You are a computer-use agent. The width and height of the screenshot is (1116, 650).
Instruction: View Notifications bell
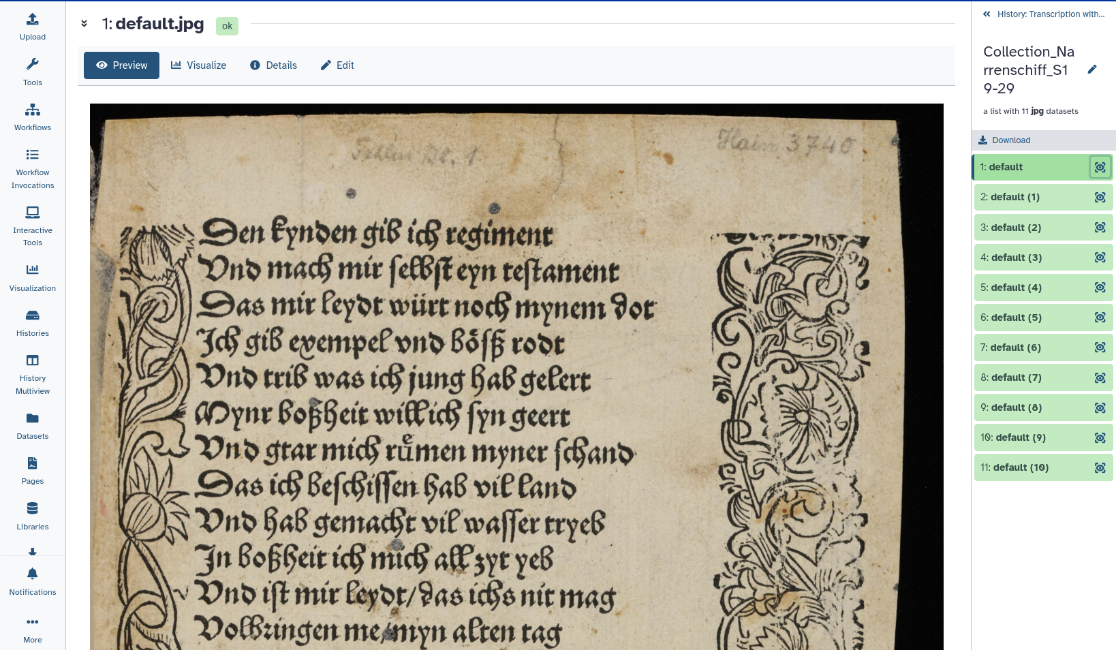pos(33,582)
